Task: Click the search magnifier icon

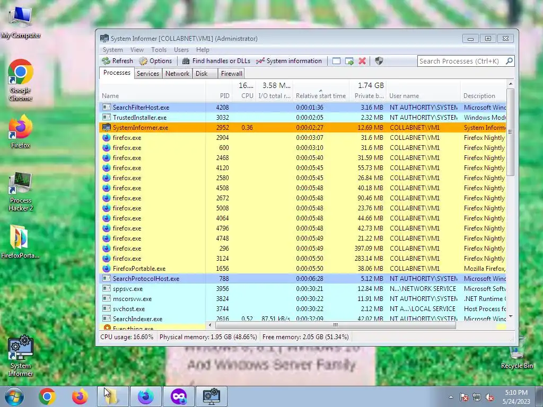Action: click(x=509, y=61)
